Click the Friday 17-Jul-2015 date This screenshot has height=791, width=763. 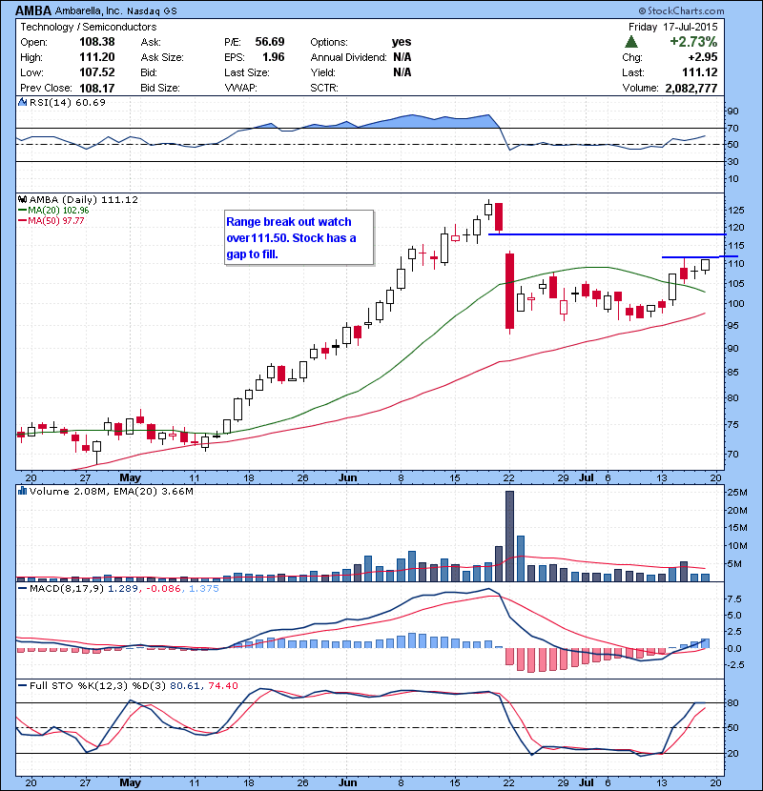tap(672, 27)
